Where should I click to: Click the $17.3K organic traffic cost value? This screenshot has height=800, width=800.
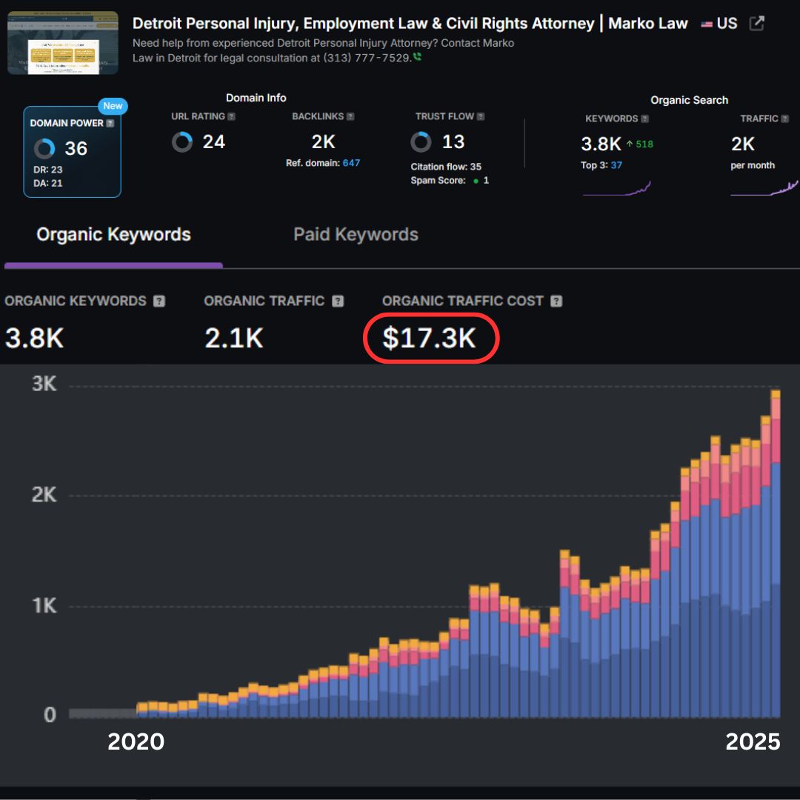click(x=429, y=338)
